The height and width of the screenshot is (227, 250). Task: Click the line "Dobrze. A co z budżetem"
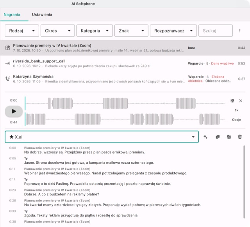click(62, 194)
